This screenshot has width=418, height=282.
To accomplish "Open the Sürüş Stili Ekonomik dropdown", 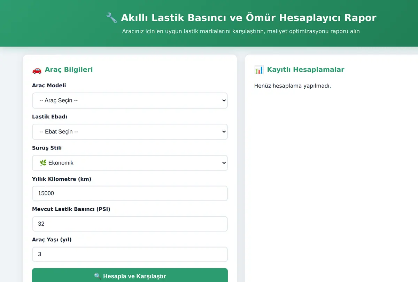I will click(x=130, y=163).
